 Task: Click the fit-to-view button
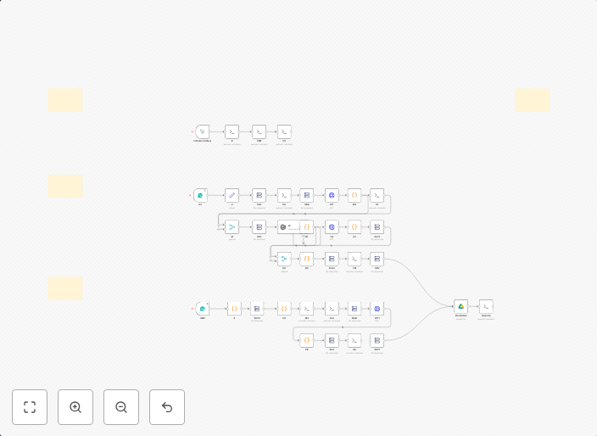coord(30,407)
